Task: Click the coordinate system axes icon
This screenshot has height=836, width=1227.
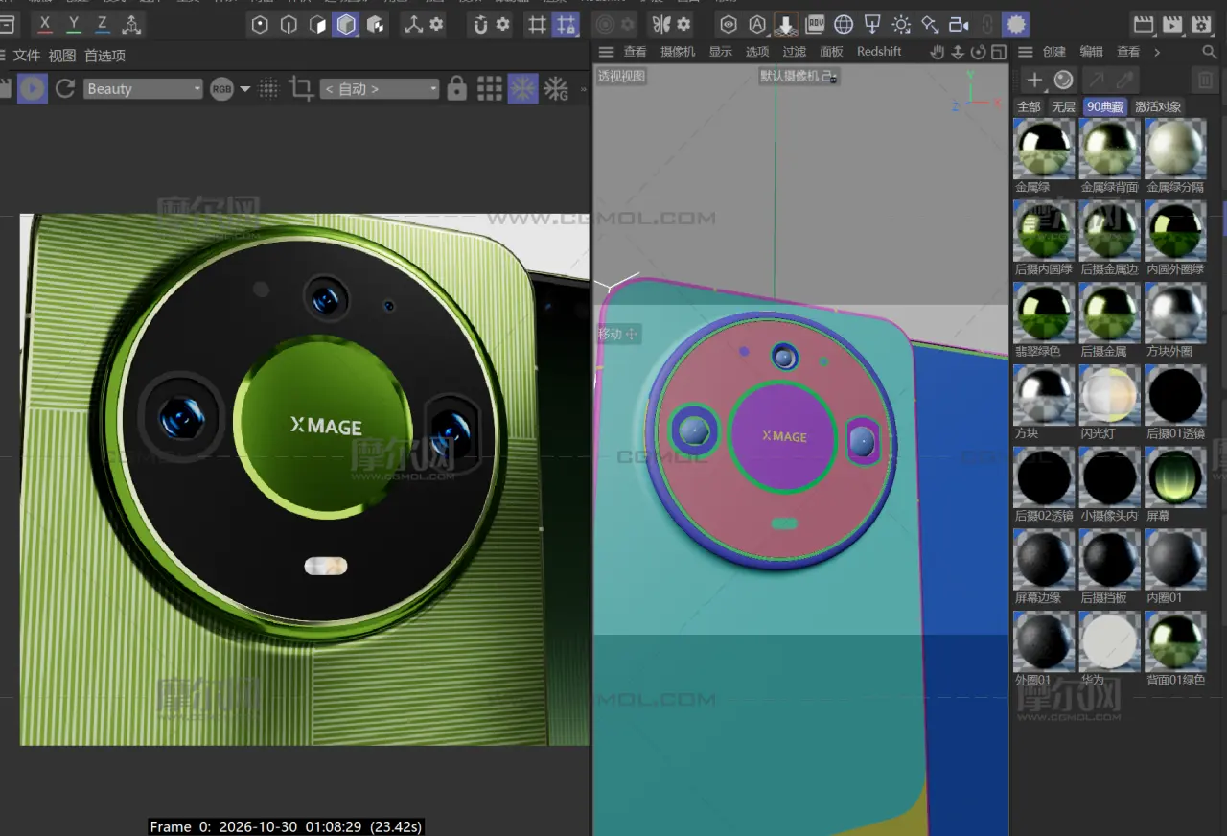Action: 131,24
